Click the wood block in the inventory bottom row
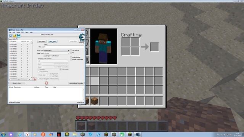Image resolution: width=244 pixels, height=137 pixels. (x=95, y=101)
